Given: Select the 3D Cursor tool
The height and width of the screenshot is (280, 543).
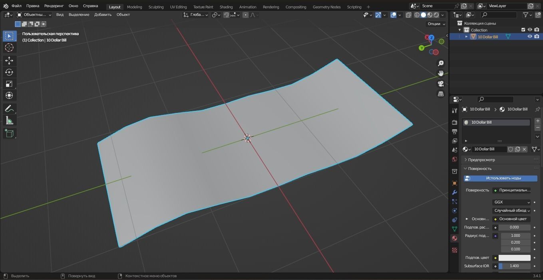Looking at the screenshot, I should 9,47.
